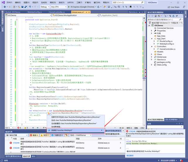188x162 pixels.
Task: Click the Solution Explorer refresh icon
Action: point(173,16)
